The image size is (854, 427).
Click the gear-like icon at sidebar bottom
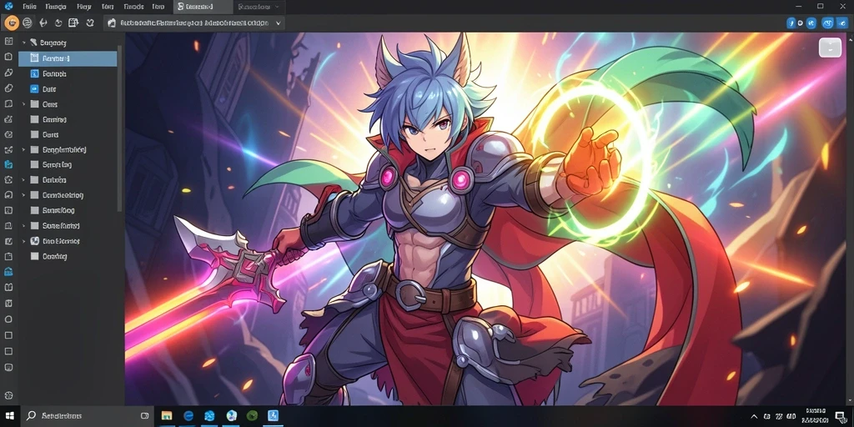8,395
